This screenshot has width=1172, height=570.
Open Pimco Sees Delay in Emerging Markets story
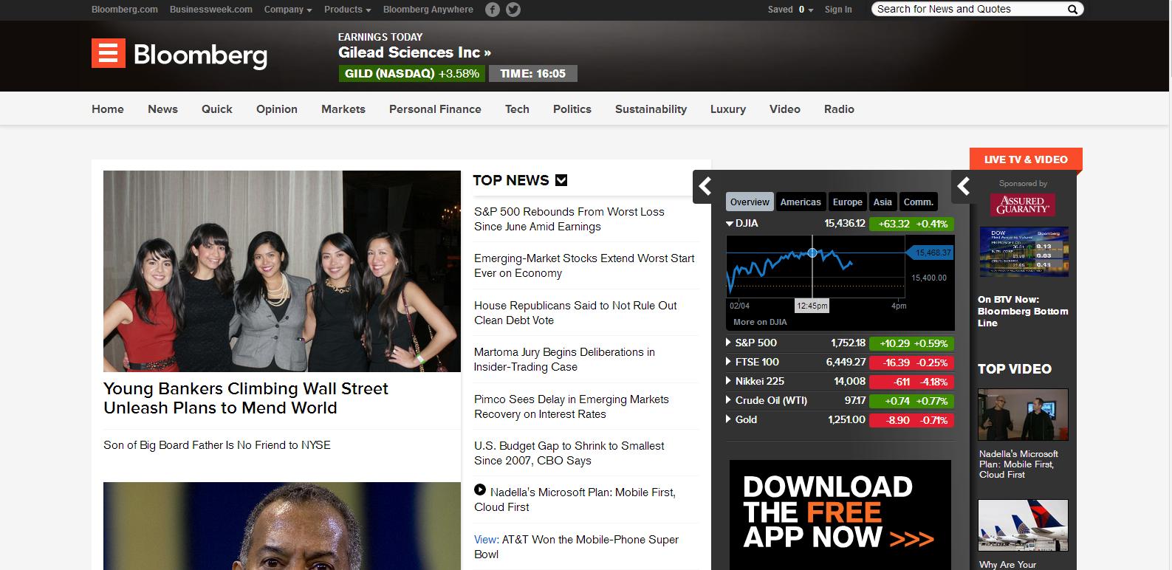[x=572, y=407]
